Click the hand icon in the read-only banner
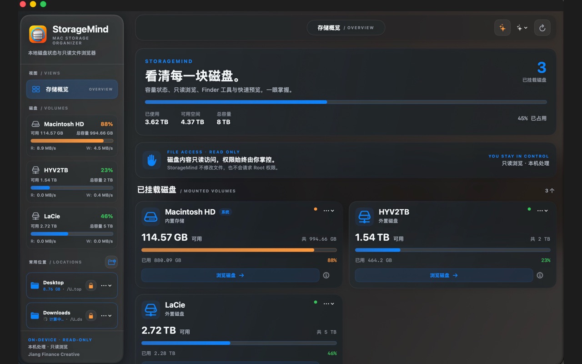The width and height of the screenshot is (582, 364). coord(151,160)
